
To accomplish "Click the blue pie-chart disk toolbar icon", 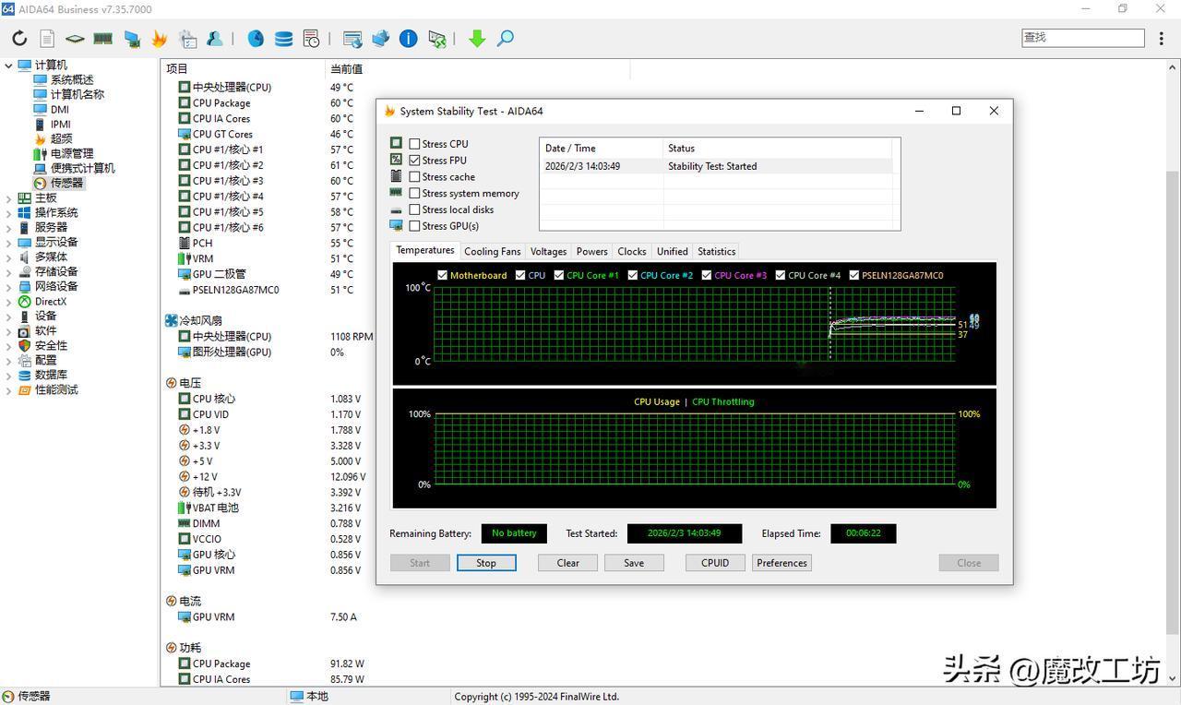I will tap(256, 39).
